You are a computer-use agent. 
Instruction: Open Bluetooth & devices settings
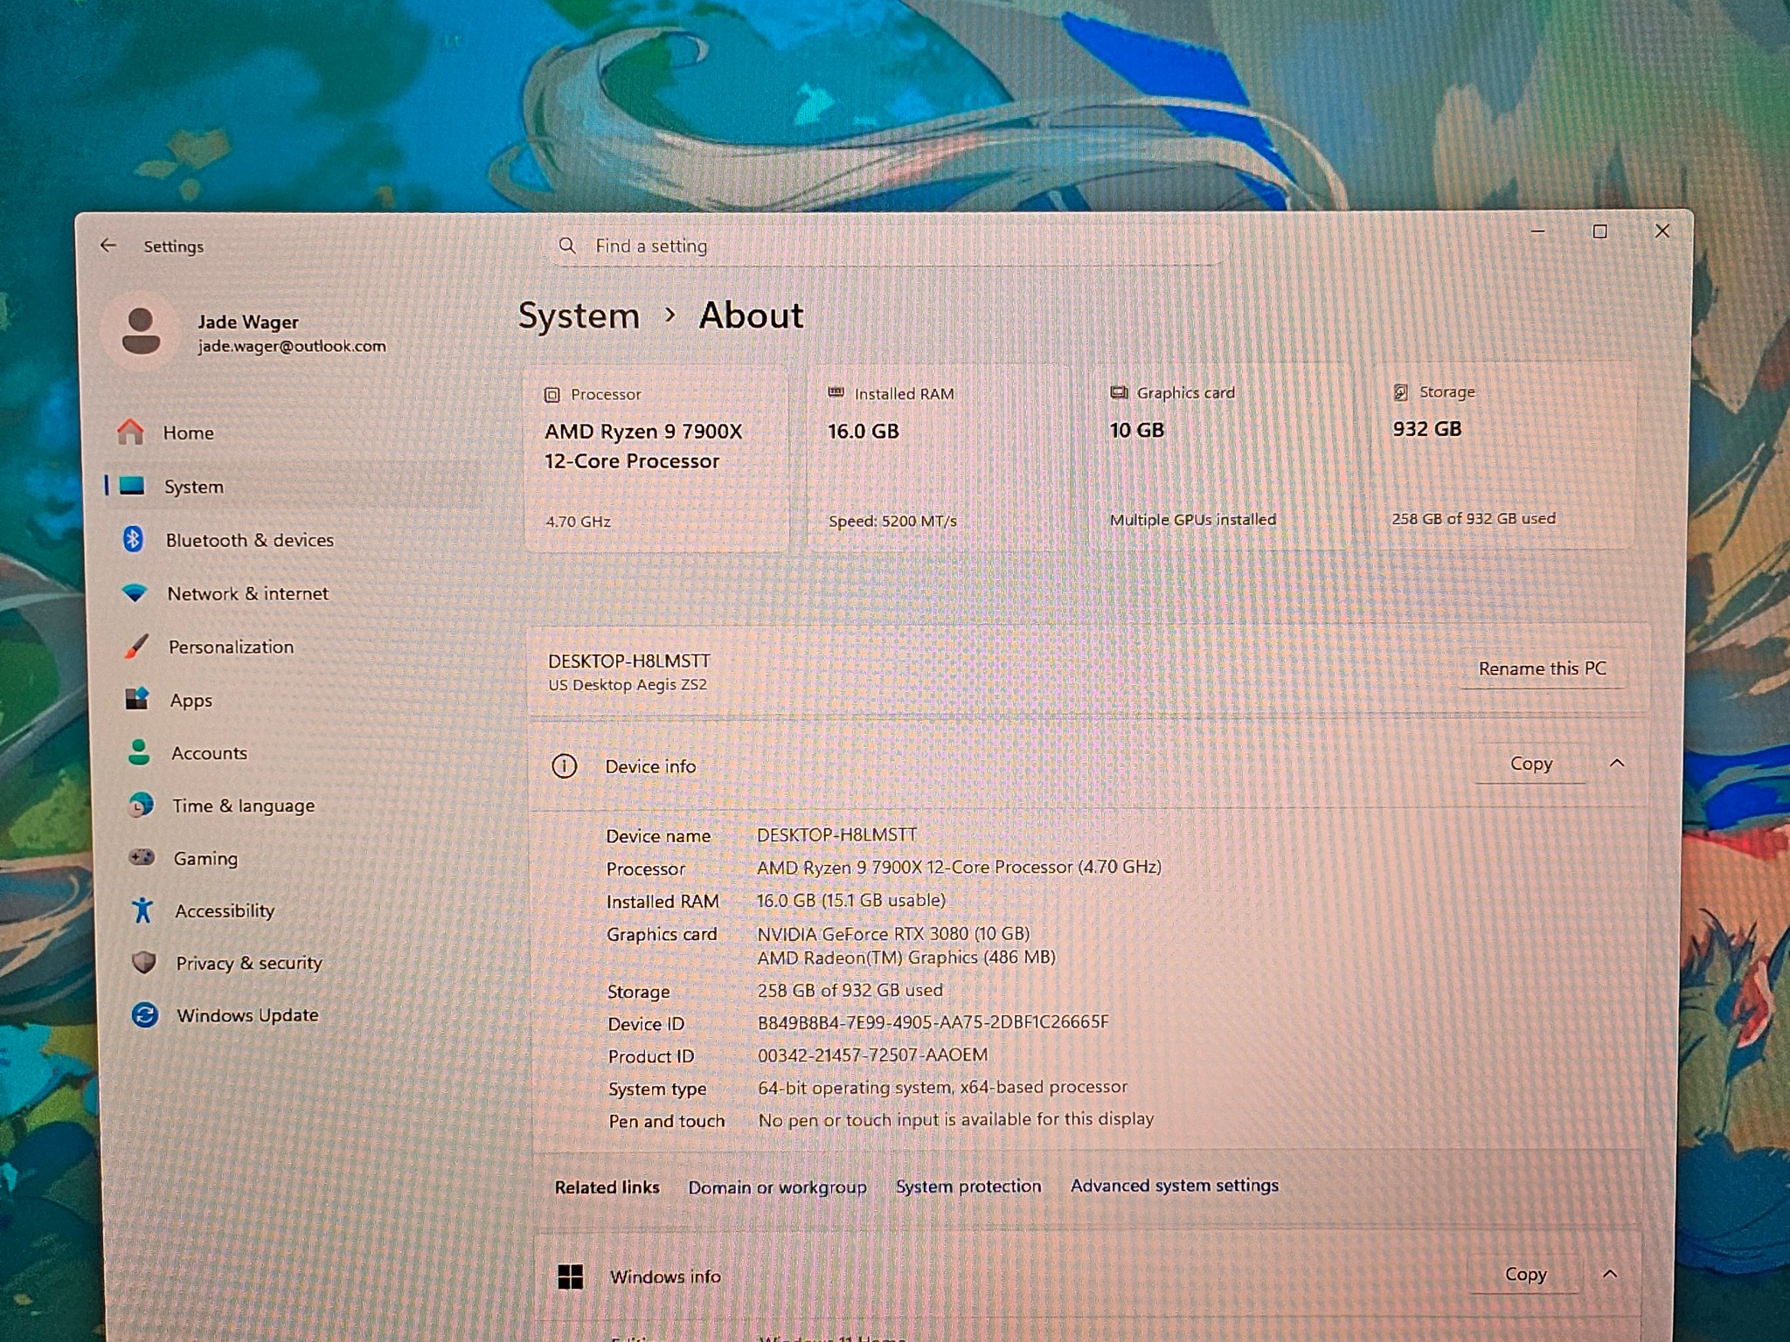pos(295,540)
